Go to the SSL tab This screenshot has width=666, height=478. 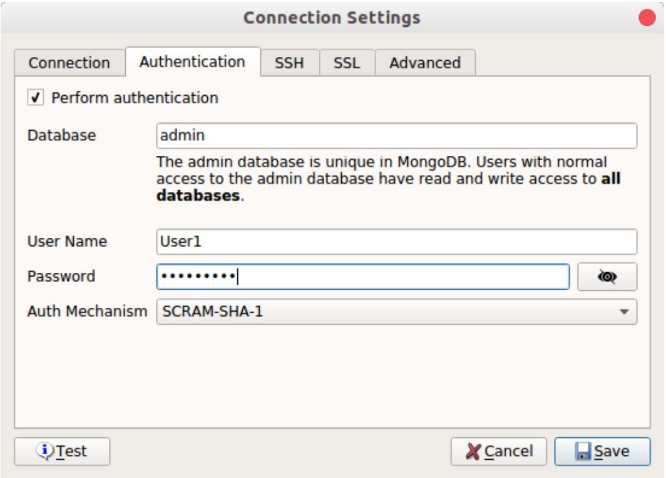tap(347, 63)
